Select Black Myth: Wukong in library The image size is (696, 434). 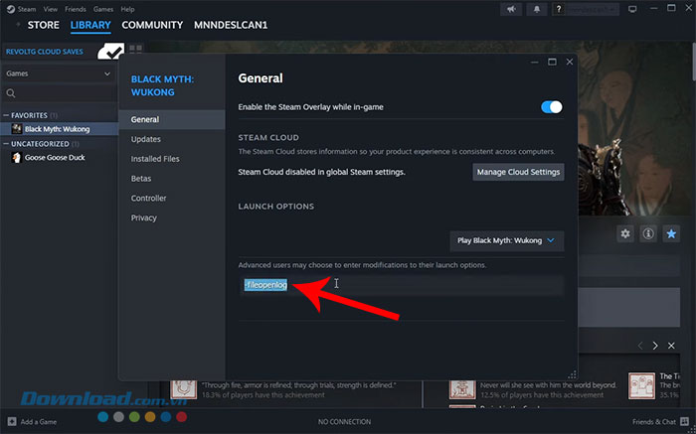coord(59,129)
